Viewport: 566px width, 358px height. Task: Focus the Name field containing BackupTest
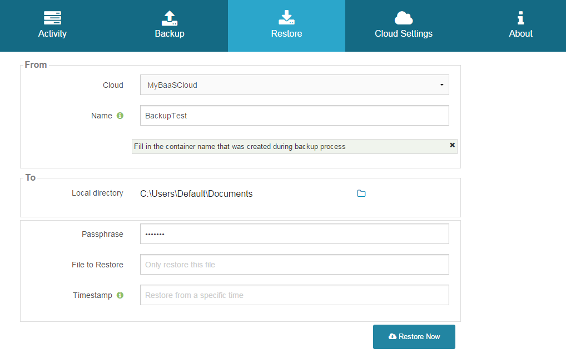tap(294, 116)
